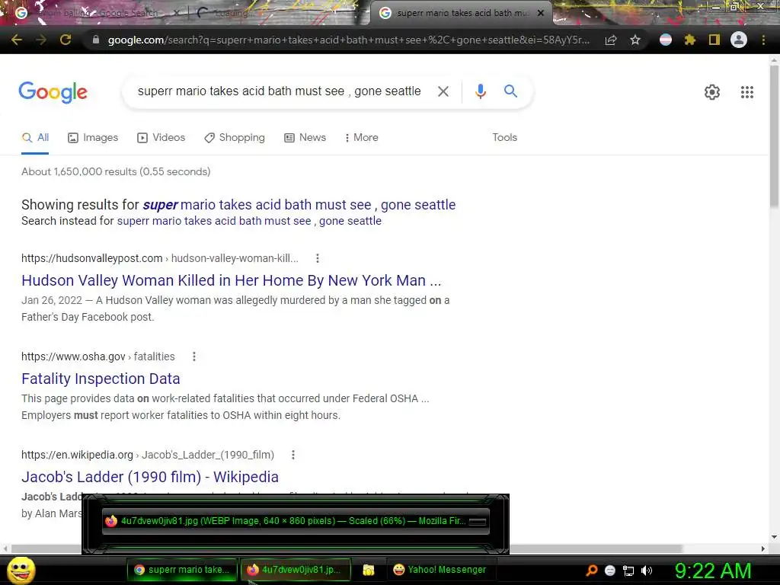Go back using the browser back arrow

pyautogui.click(x=17, y=40)
